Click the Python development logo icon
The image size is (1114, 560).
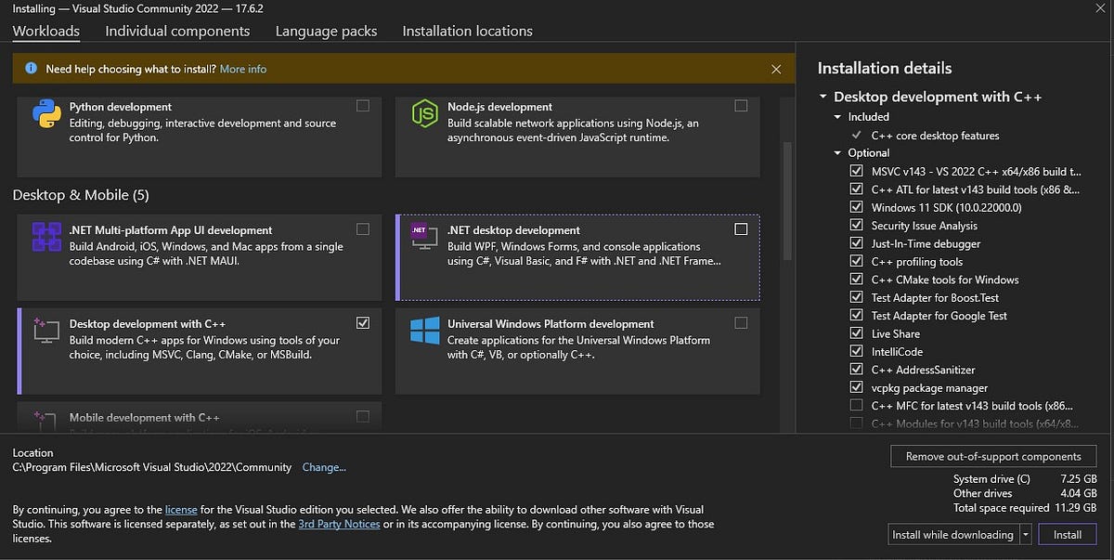coord(47,114)
